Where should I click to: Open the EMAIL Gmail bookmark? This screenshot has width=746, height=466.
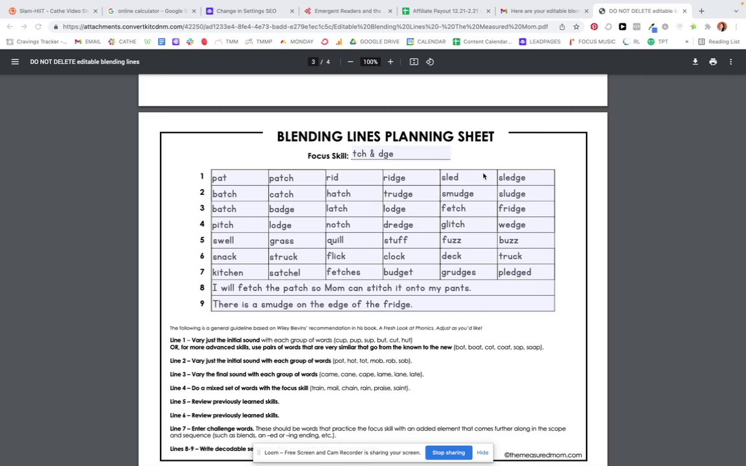87,42
